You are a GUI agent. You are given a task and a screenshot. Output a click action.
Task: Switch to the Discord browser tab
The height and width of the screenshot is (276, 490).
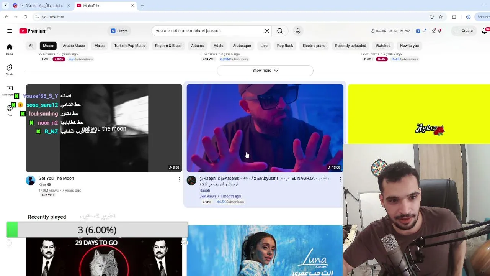41,5
